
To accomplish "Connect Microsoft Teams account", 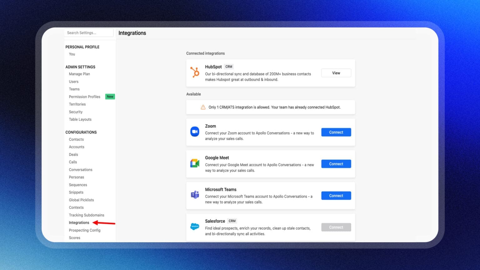I will [x=336, y=196].
